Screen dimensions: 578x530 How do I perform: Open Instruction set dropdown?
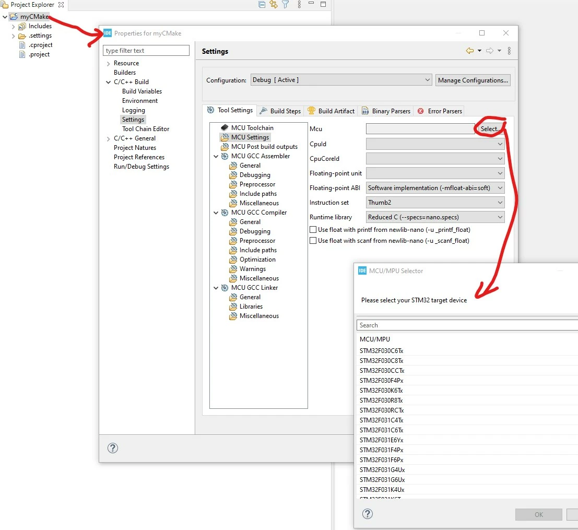pyautogui.click(x=435, y=203)
